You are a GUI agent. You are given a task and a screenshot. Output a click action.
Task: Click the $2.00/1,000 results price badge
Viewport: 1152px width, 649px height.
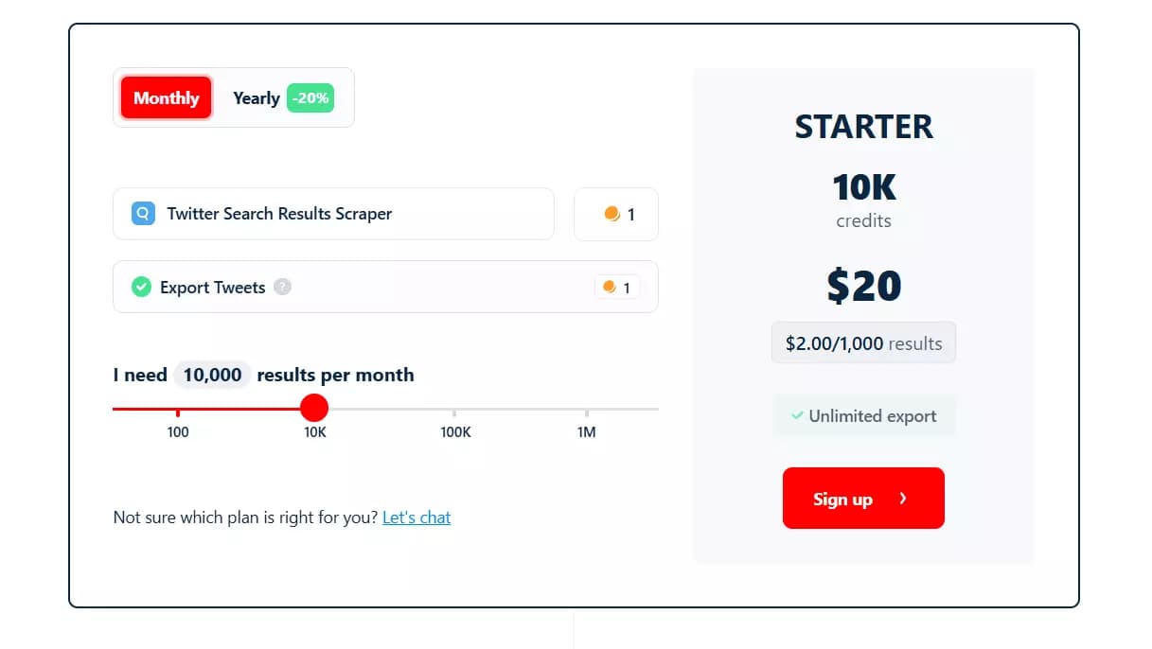(862, 342)
